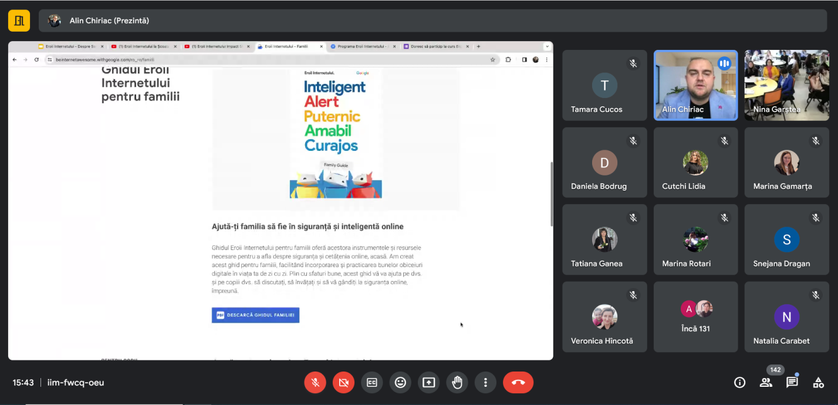This screenshot has width=838, height=405.
Task: Raise hand in the meeting
Action: [457, 383]
